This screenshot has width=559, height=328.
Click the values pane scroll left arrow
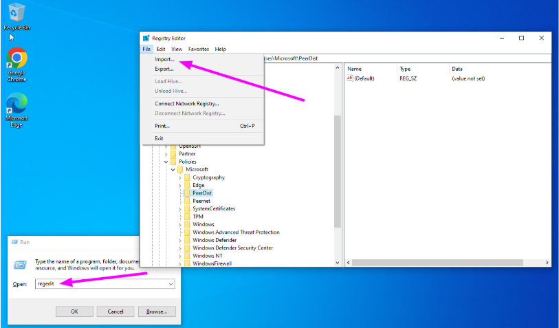click(349, 263)
